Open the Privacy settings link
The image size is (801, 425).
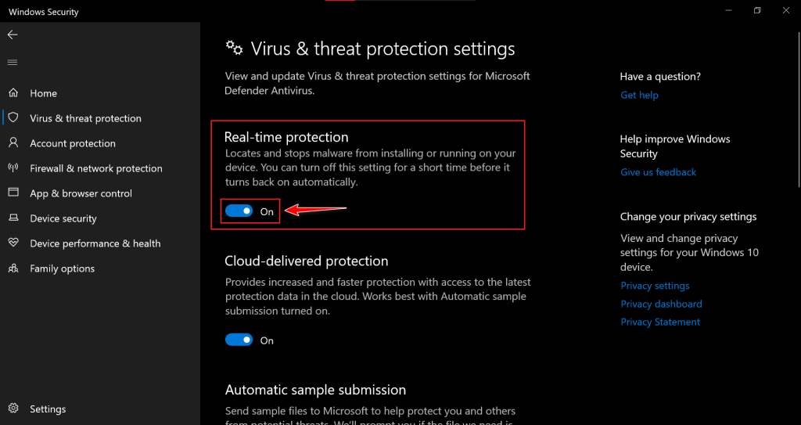coord(655,286)
